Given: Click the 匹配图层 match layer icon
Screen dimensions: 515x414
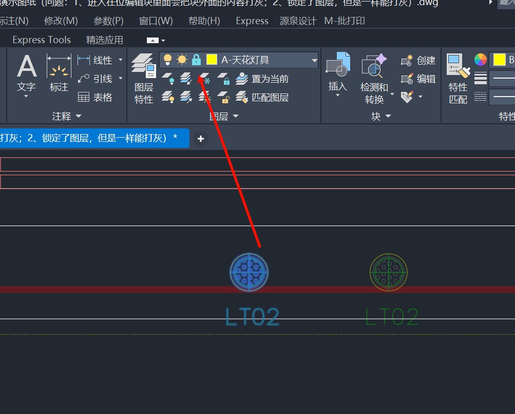Looking at the screenshot, I should click(263, 97).
